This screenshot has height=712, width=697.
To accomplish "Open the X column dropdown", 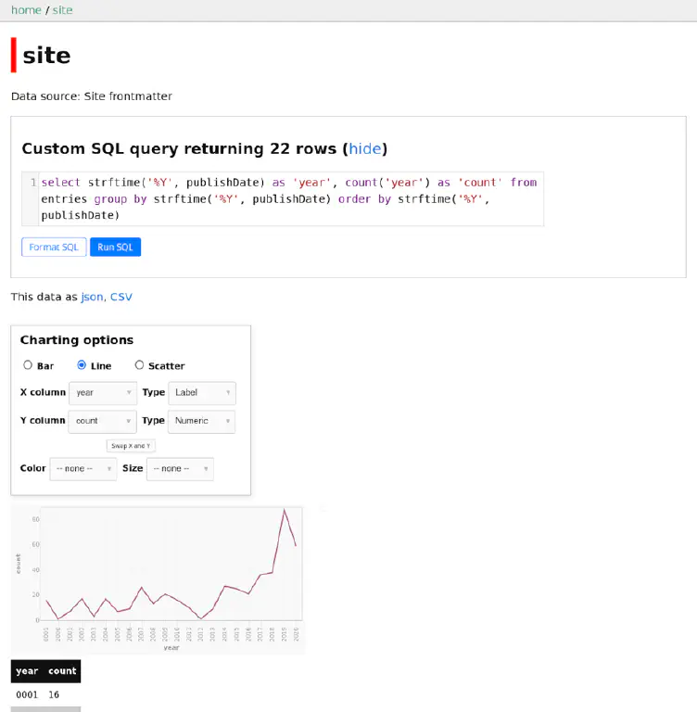I will pyautogui.click(x=103, y=393).
